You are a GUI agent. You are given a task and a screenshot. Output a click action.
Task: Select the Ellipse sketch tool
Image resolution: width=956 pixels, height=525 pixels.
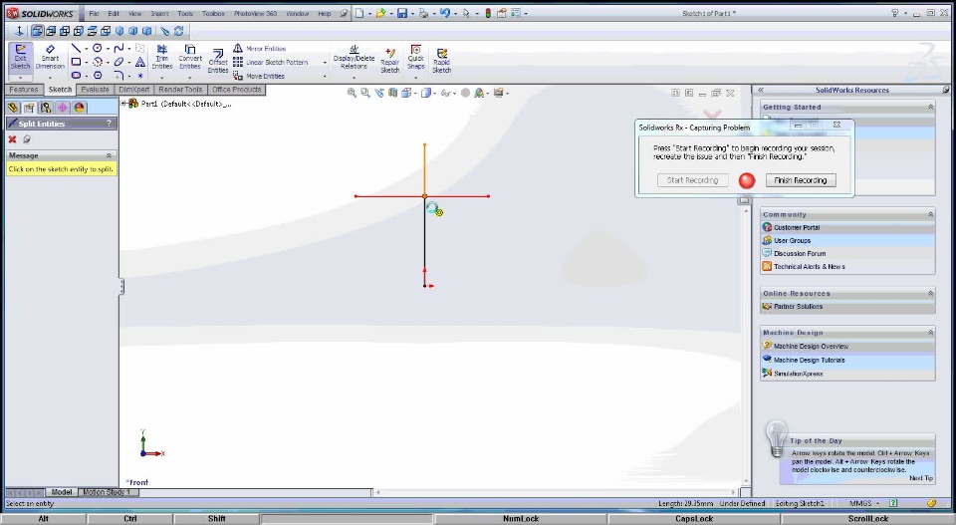click(x=119, y=62)
